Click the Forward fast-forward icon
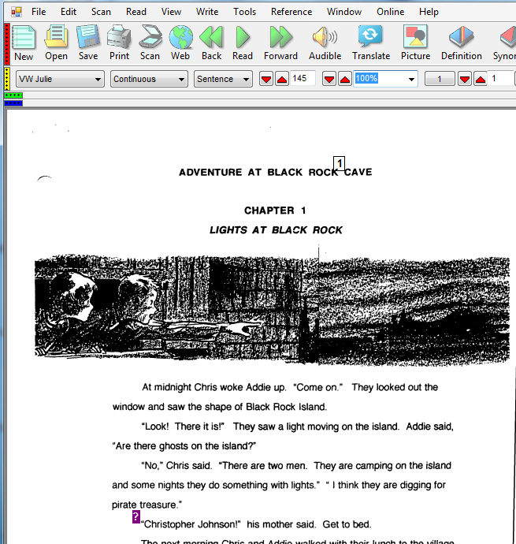Viewport: 516px width, 544px height. pyautogui.click(x=280, y=37)
